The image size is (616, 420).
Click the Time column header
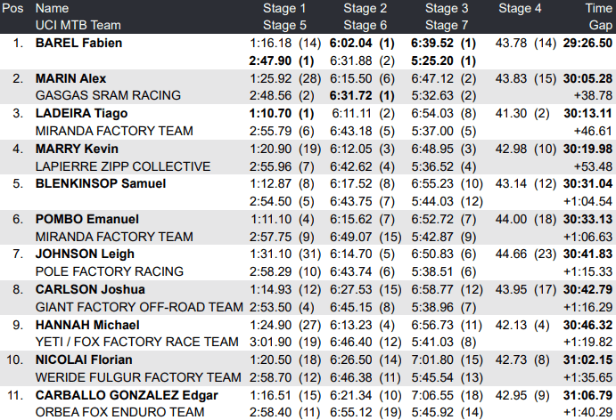(598, 8)
